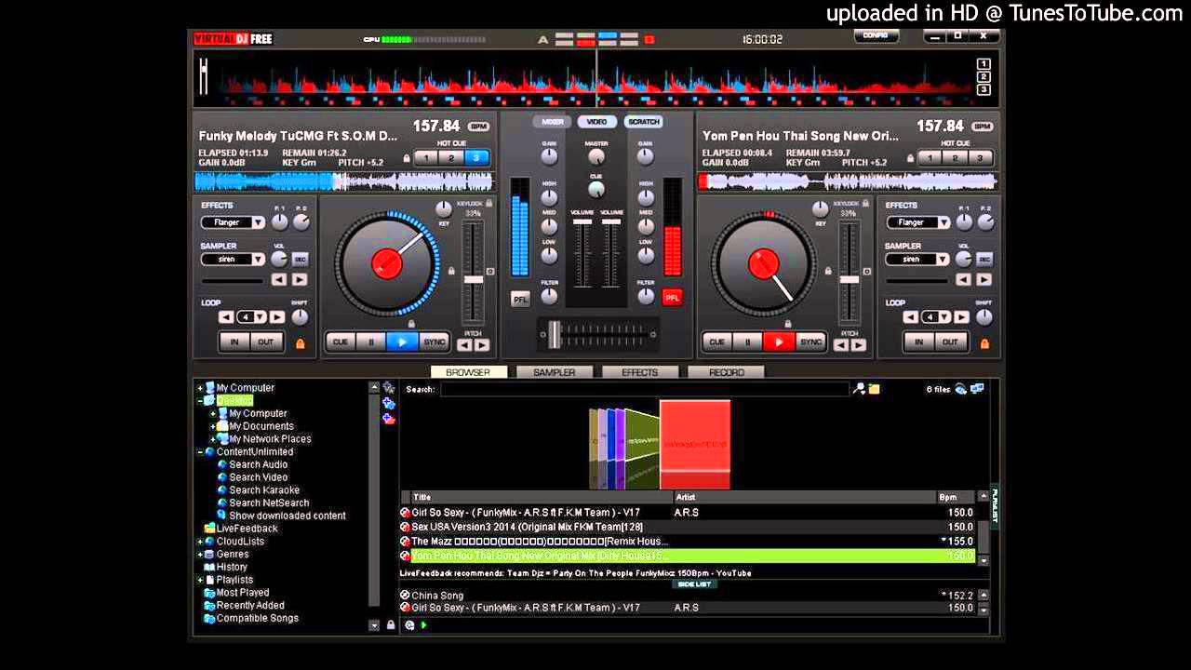This screenshot has width=1191, height=670.
Task: Double the left deck loop length
Action: (x=276, y=317)
